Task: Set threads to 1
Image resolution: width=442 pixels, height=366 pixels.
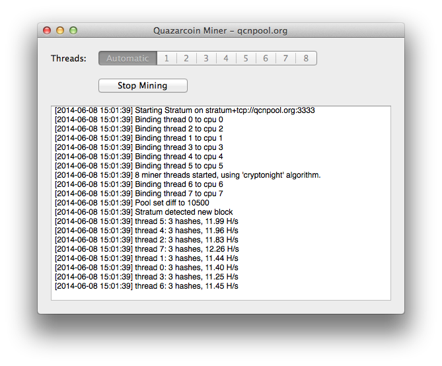Action: pyautogui.click(x=166, y=58)
